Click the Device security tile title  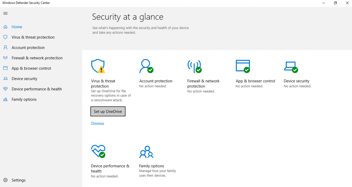pyautogui.click(x=297, y=81)
